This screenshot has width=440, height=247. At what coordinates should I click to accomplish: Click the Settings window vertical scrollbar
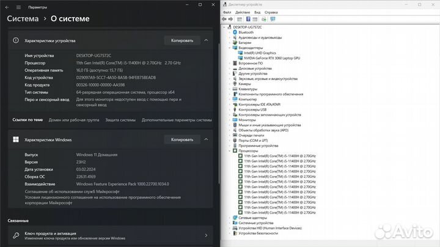219,113
